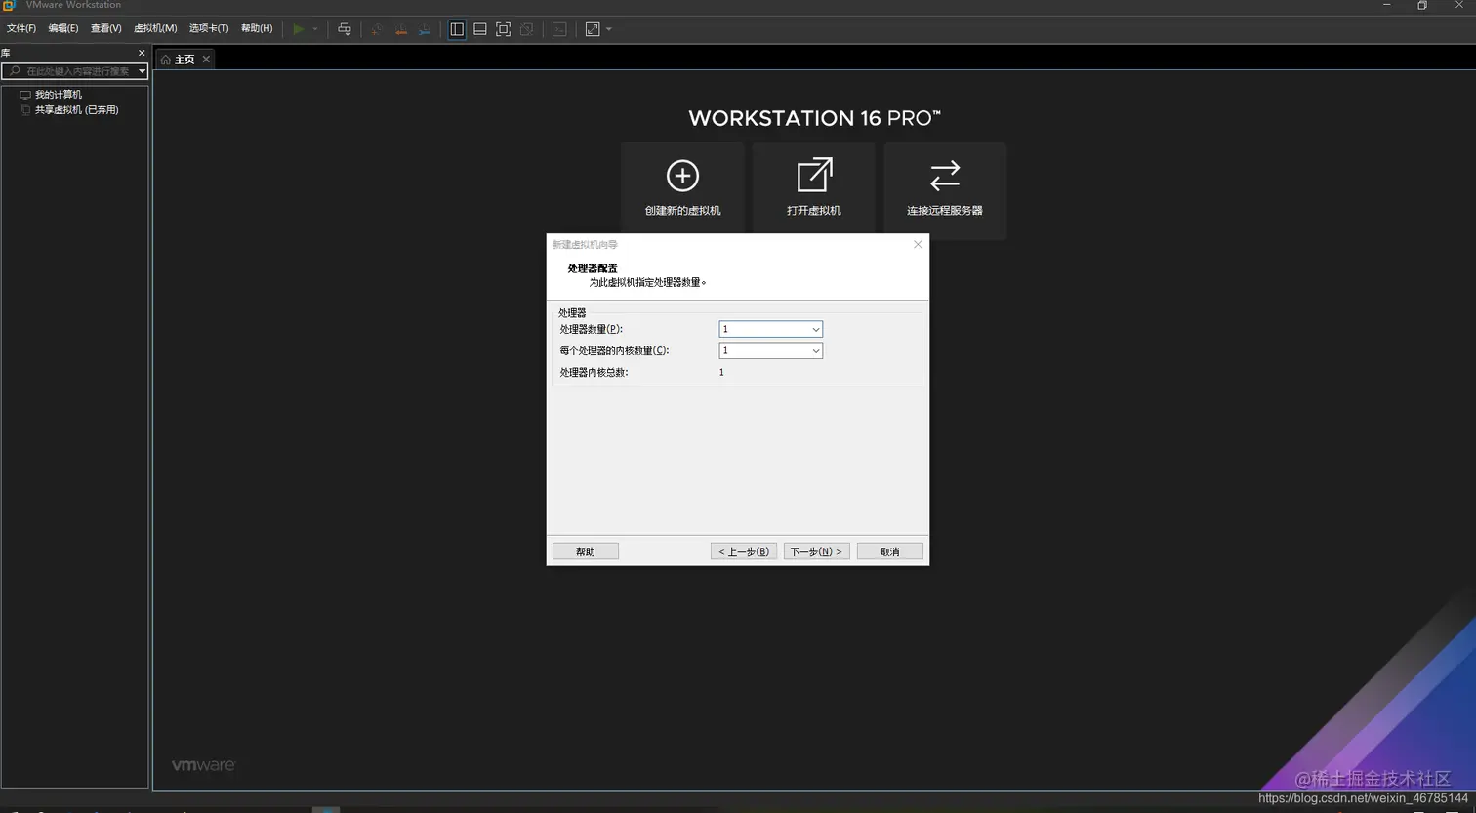Image resolution: width=1476 pixels, height=813 pixels.
Task: Click the vmware logo at bottom left
Action: pyautogui.click(x=204, y=765)
